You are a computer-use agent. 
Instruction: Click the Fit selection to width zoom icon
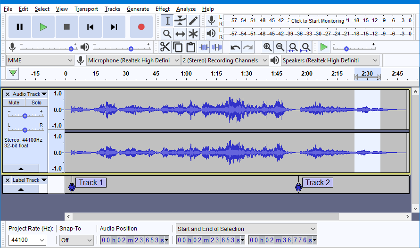(x=293, y=48)
